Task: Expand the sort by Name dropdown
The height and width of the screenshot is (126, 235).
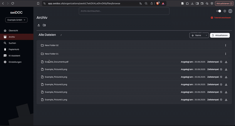Action: pyautogui.click(x=199, y=35)
